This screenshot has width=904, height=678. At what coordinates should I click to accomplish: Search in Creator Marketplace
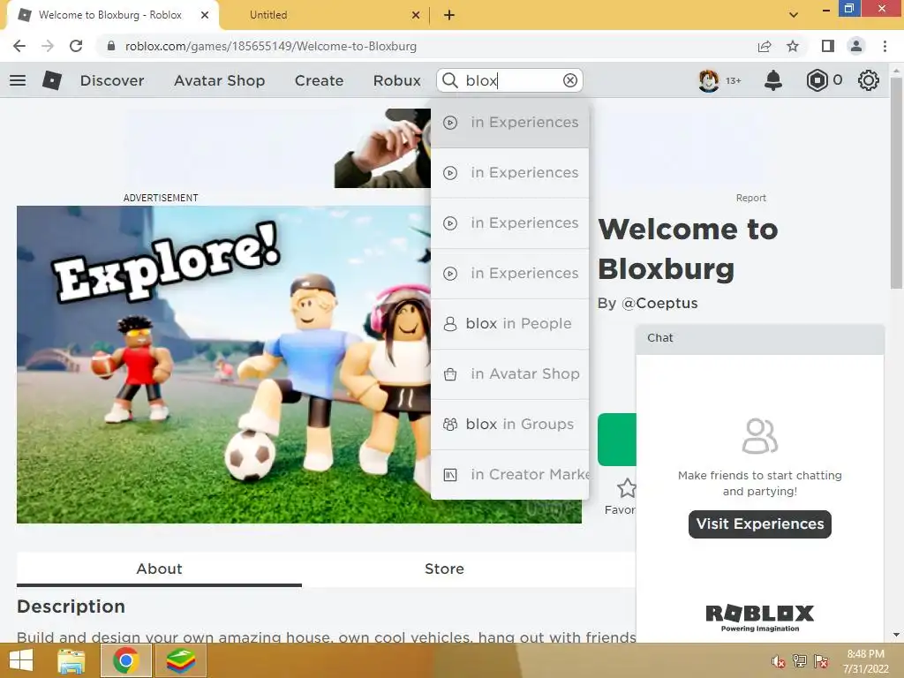[509, 474]
